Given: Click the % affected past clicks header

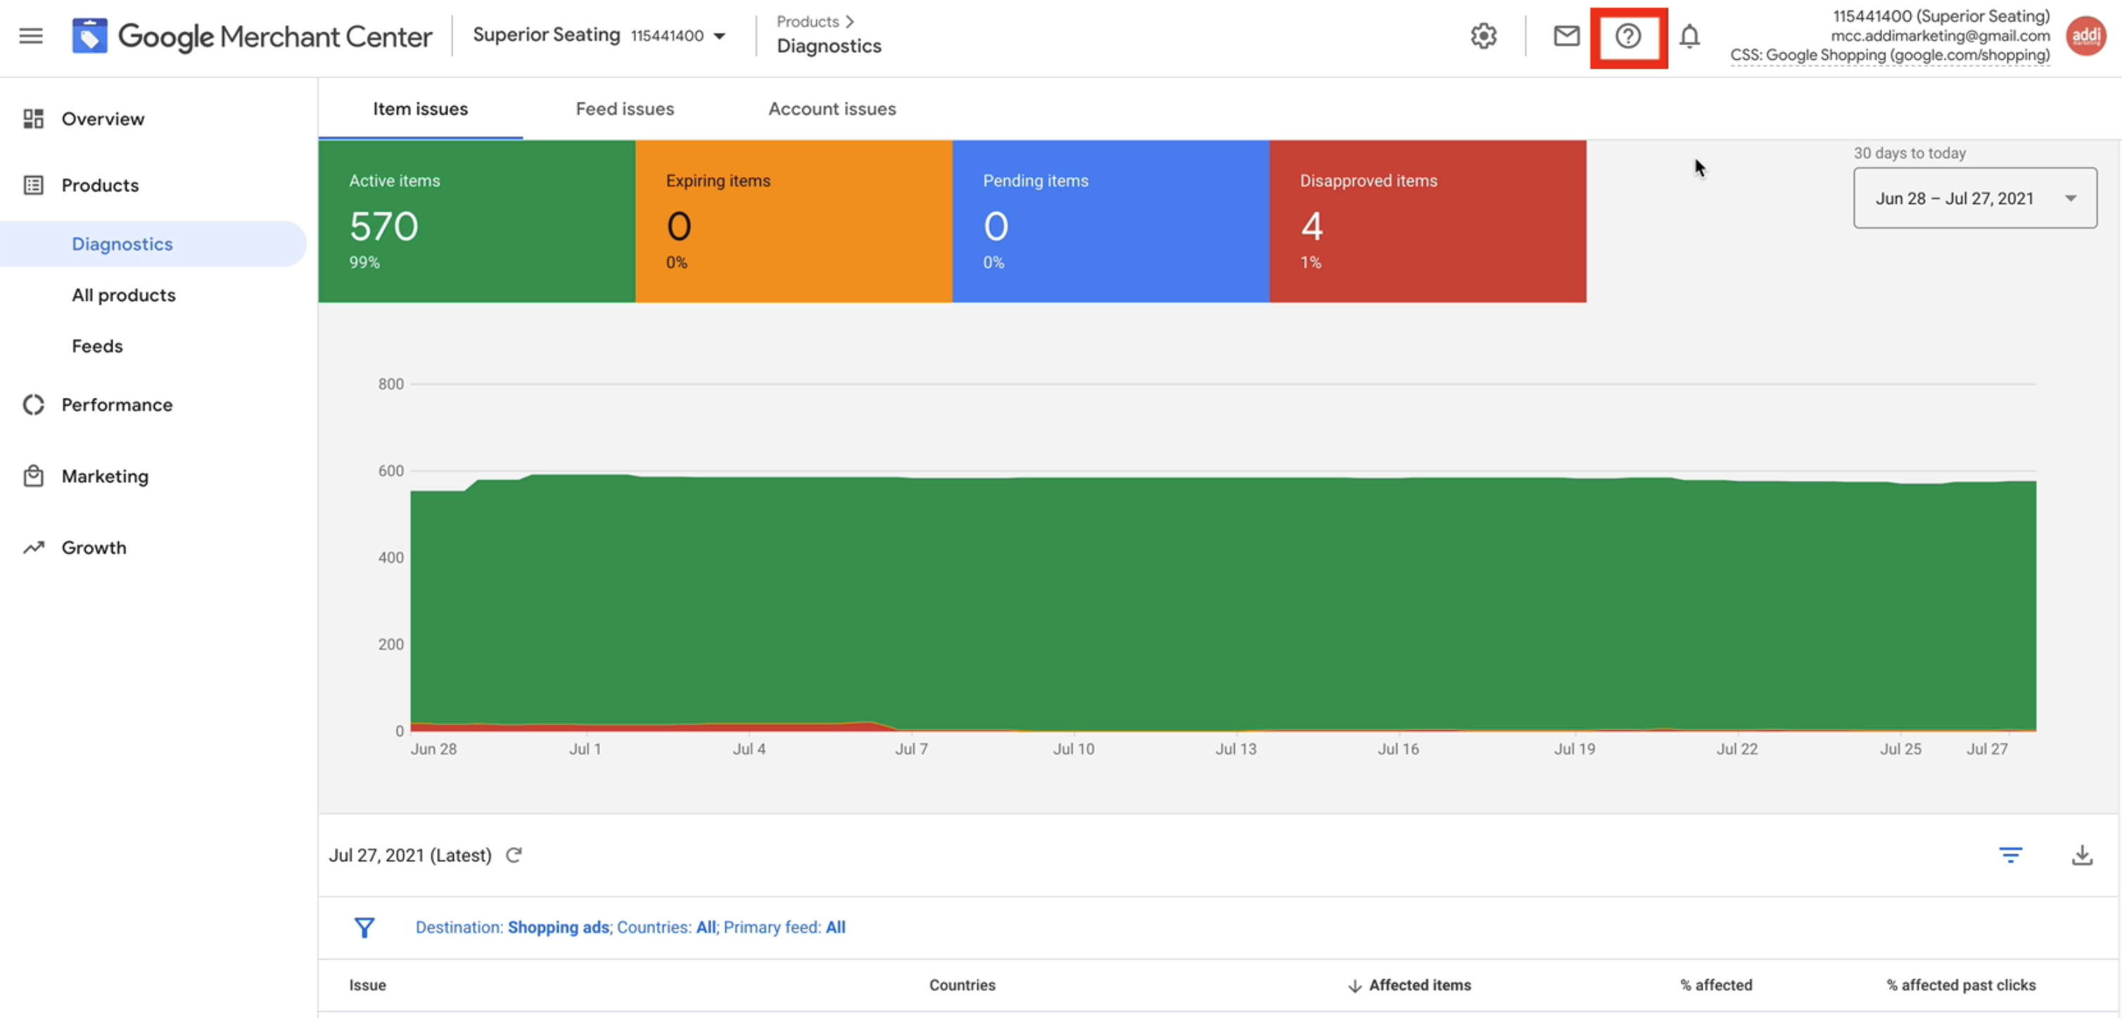Looking at the screenshot, I should [x=1961, y=985].
